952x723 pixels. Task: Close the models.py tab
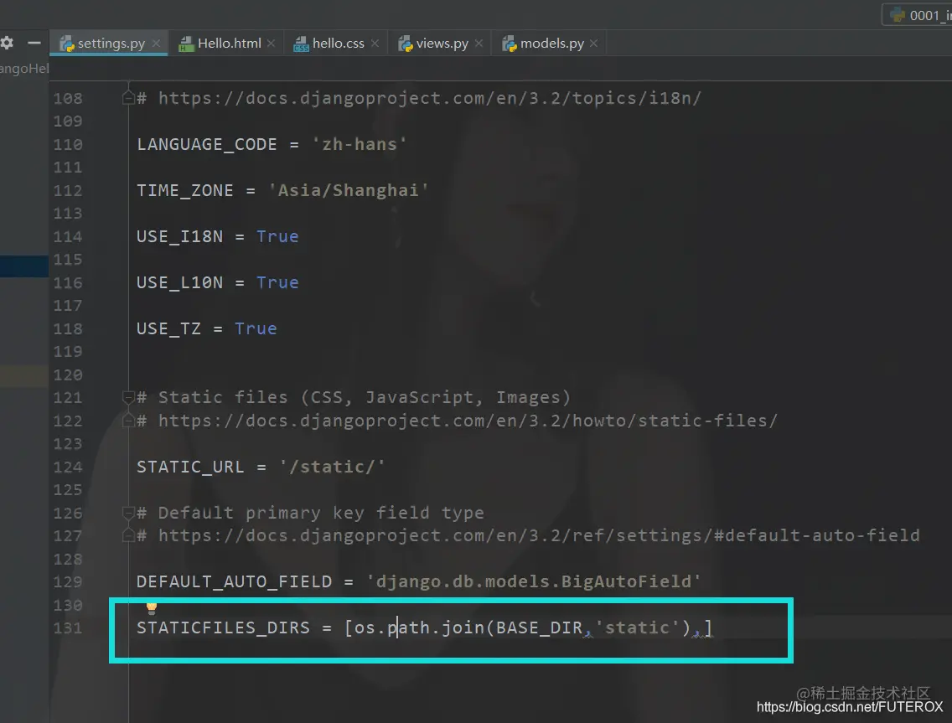pos(594,43)
